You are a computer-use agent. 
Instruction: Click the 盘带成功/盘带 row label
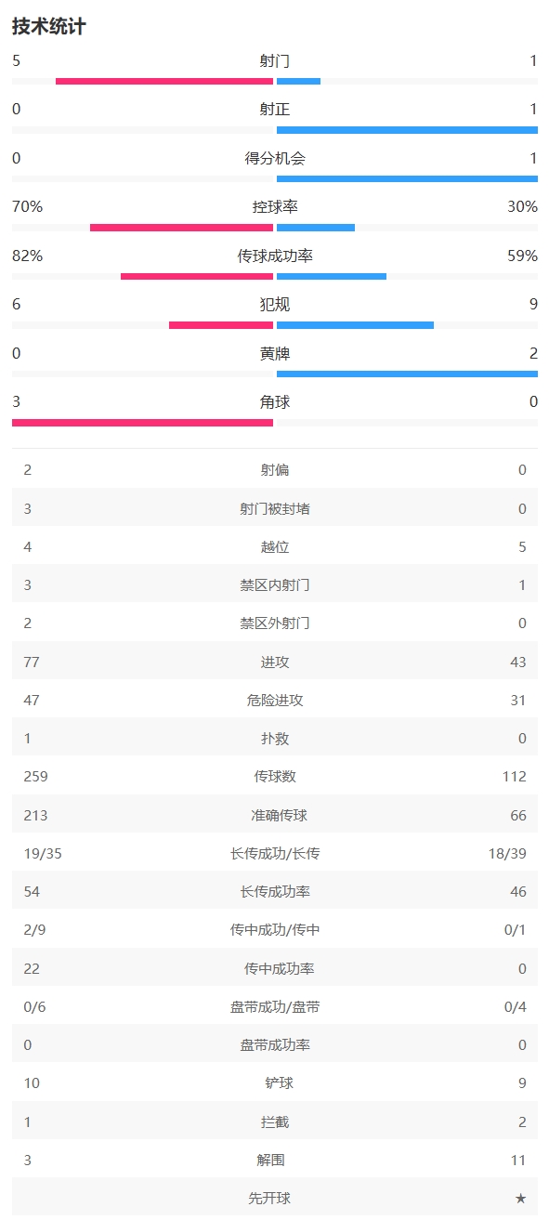[275, 1007]
